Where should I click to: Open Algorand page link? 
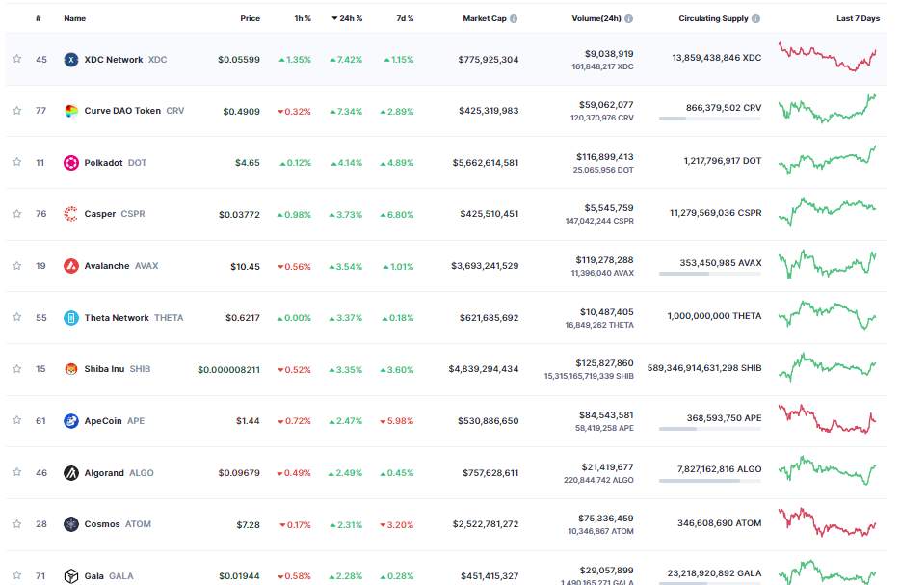pos(119,473)
